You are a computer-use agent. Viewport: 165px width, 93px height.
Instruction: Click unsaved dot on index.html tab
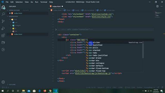[62, 6]
